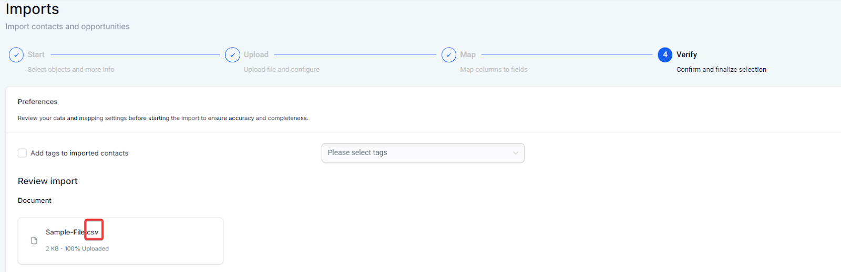
Task: Click the Start step checkmark icon
Action: [x=16, y=55]
